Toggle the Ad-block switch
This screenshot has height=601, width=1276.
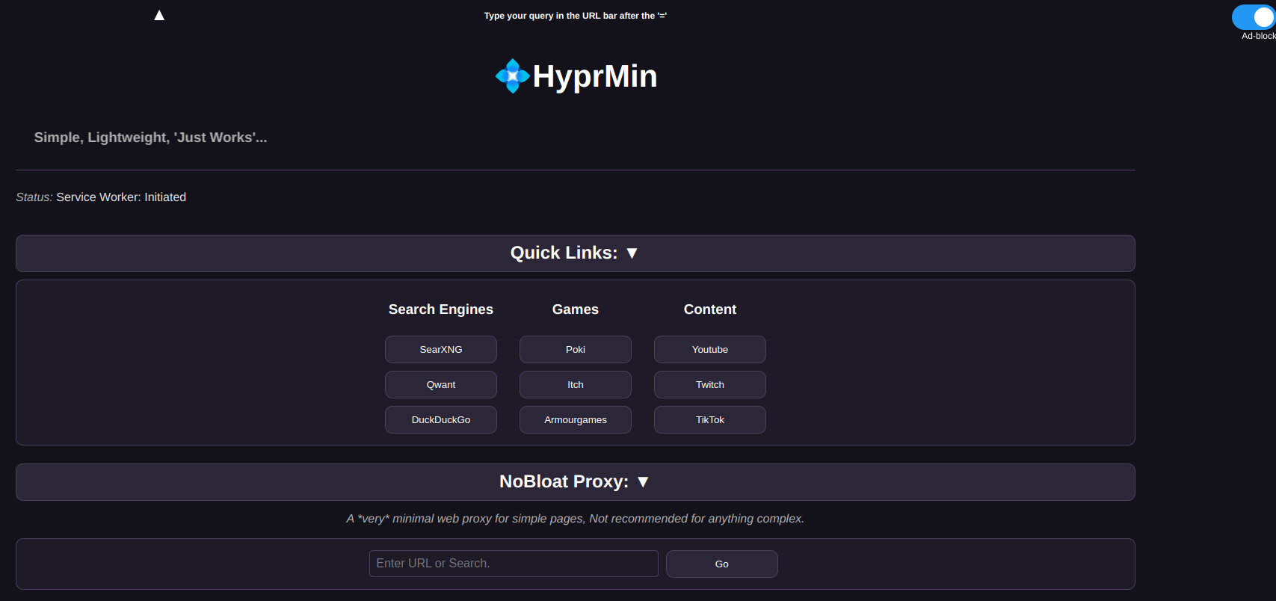[1254, 18]
